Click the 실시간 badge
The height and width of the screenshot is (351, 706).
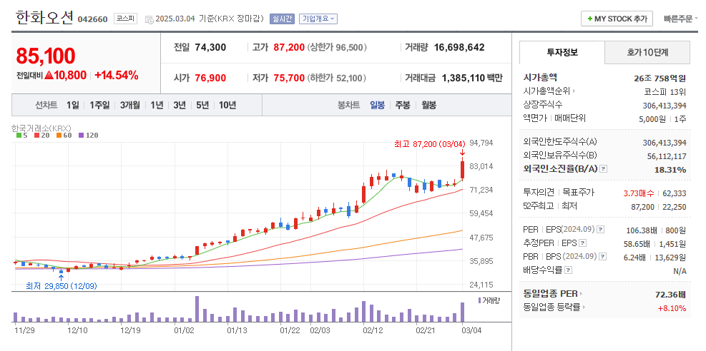point(282,19)
